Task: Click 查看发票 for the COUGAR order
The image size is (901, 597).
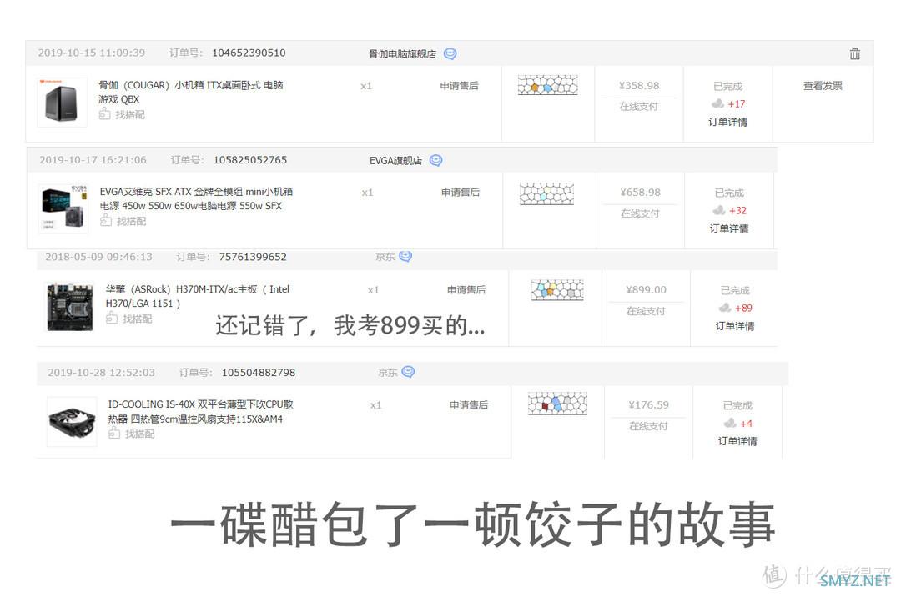Action: (x=823, y=86)
